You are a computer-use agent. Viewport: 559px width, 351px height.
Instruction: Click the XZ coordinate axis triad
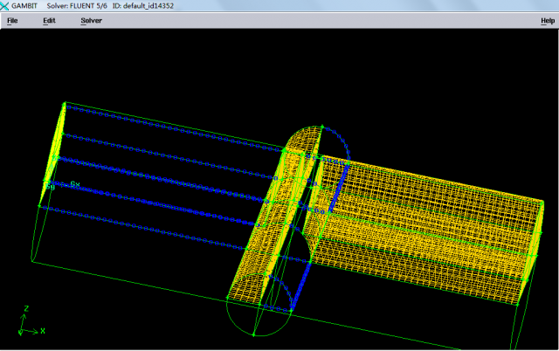pos(26,323)
